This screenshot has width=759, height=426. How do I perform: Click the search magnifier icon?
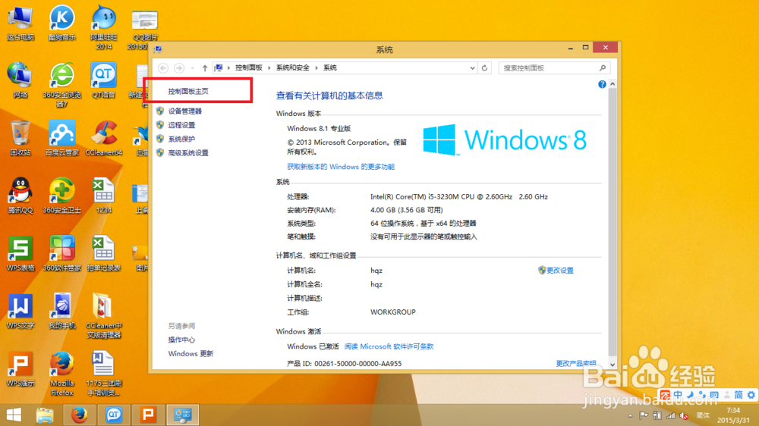pyautogui.click(x=603, y=68)
